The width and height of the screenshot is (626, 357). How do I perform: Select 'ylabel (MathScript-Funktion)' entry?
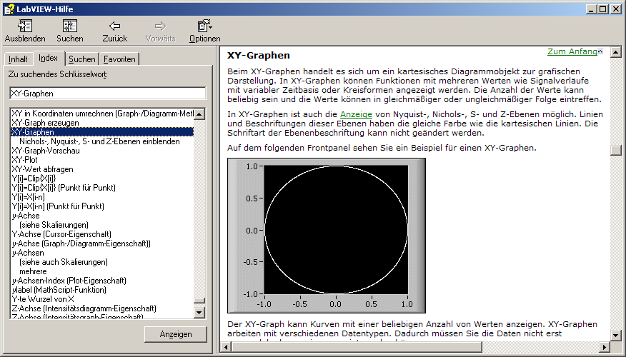click(102, 290)
